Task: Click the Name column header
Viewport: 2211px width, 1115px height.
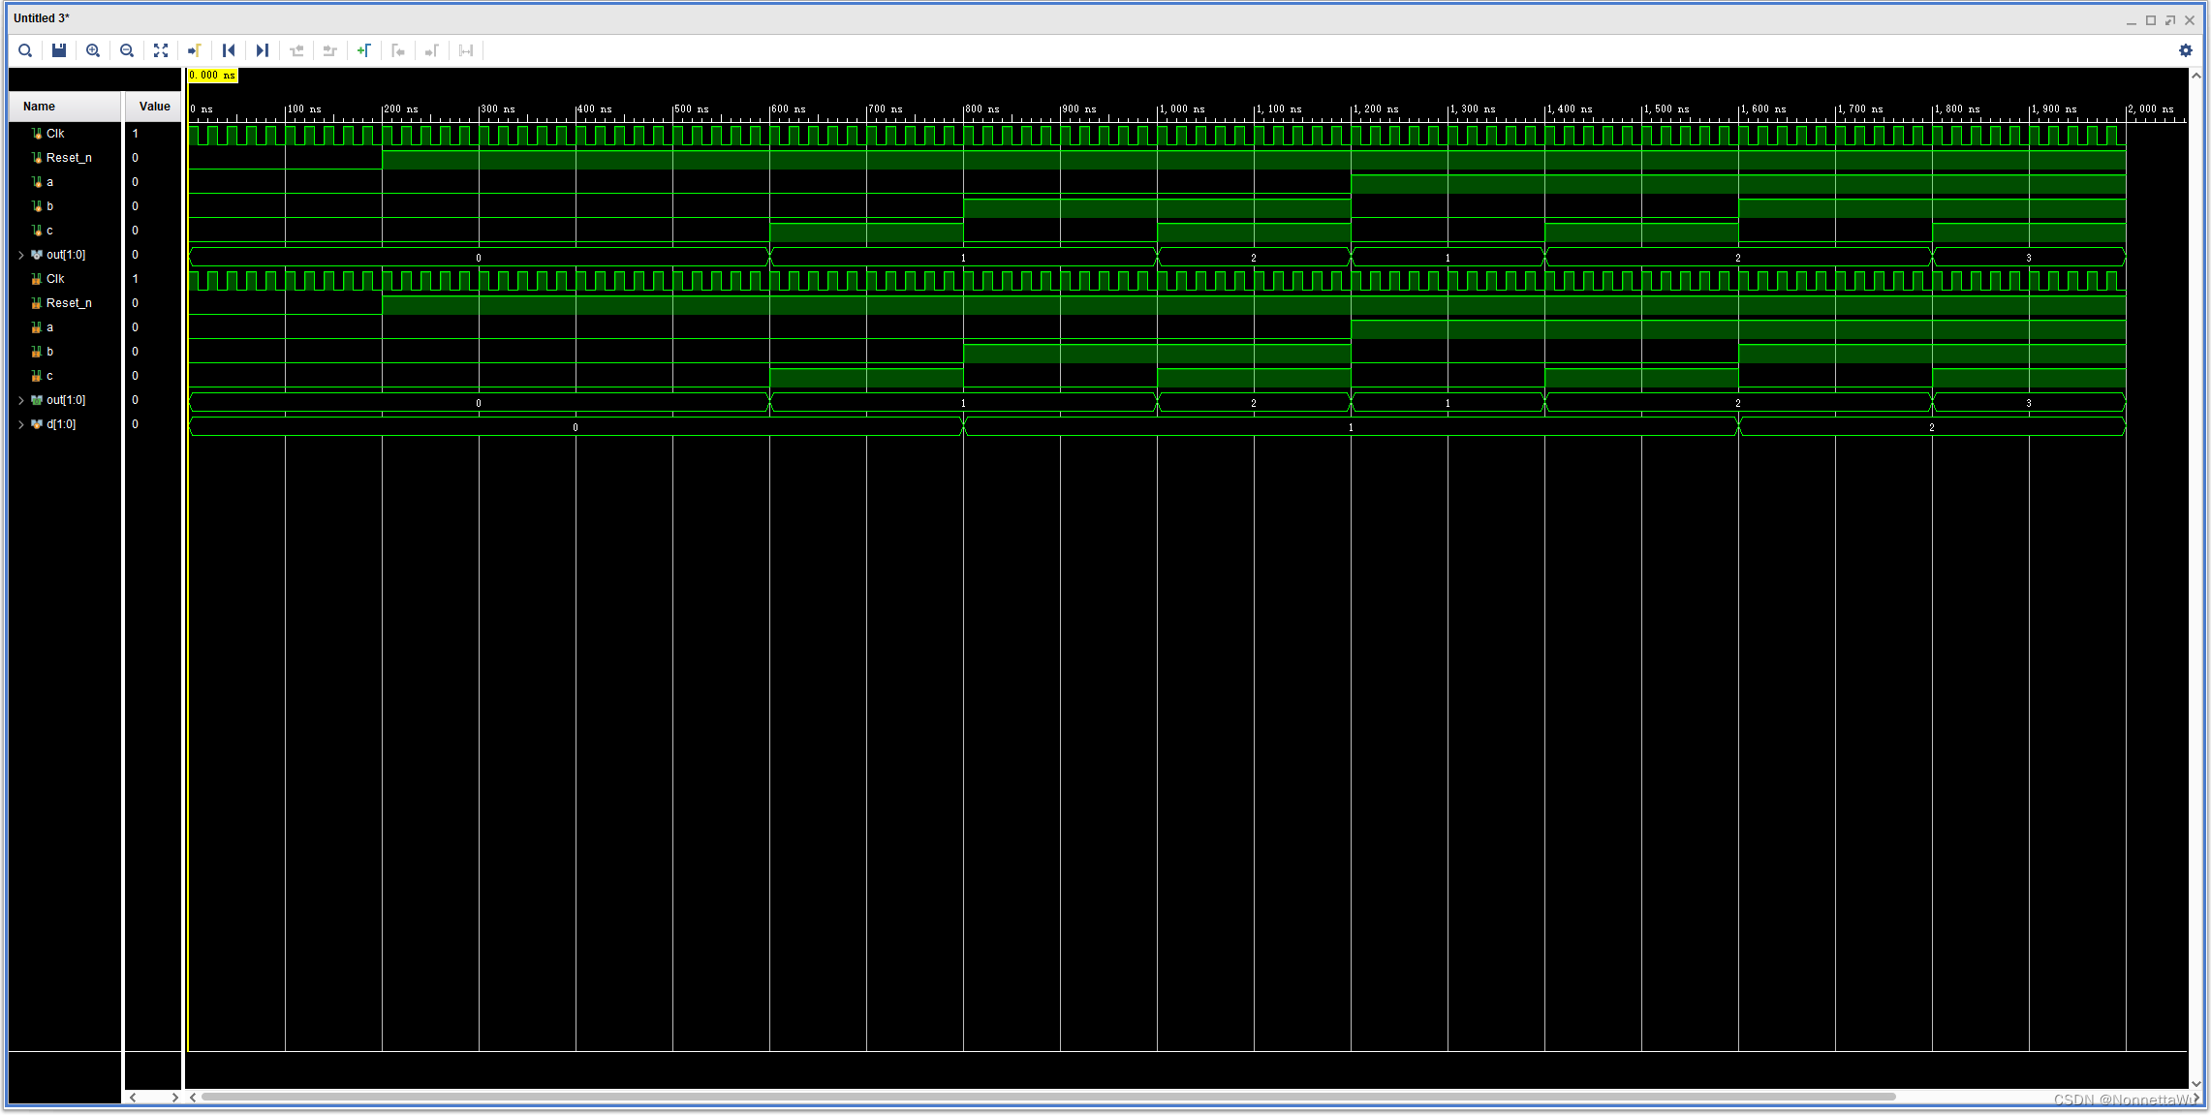Action: (x=65, y=107)
